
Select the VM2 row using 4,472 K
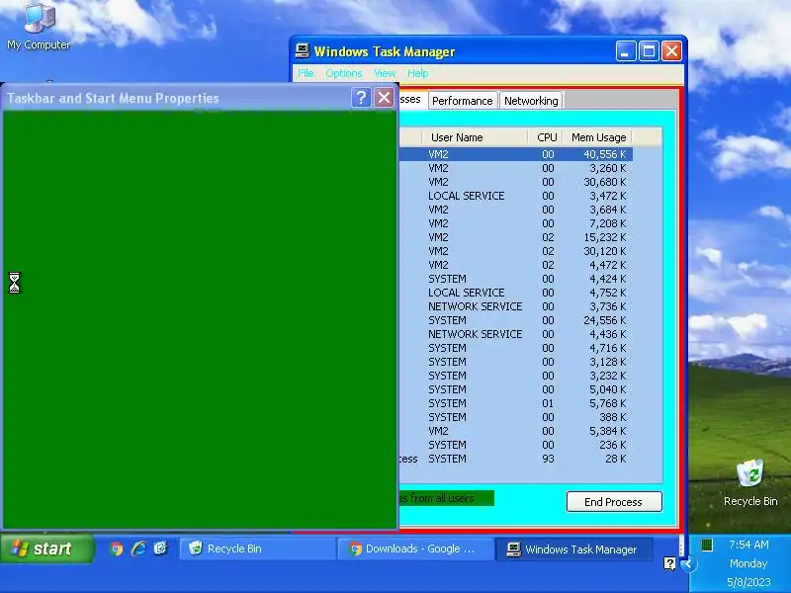point(515,265)
